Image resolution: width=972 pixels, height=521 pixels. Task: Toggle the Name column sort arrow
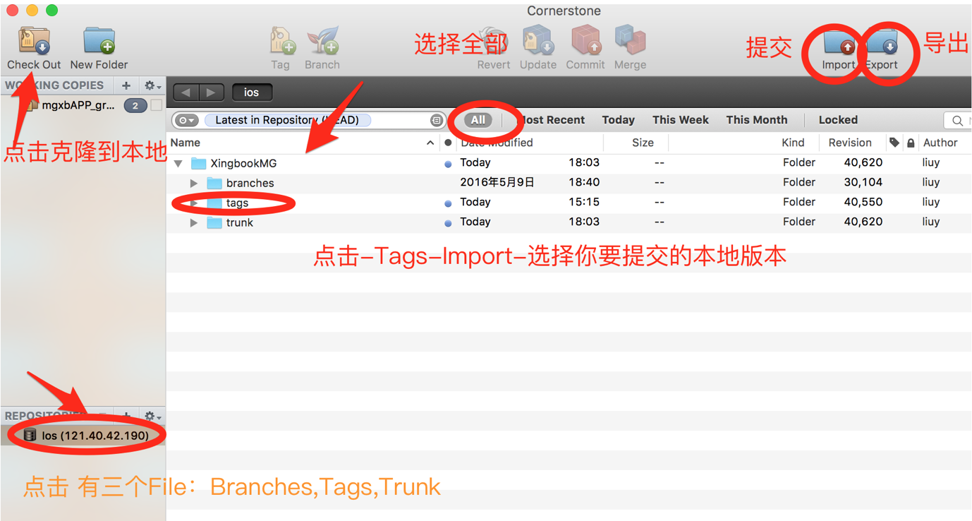(x=430, y=143)
